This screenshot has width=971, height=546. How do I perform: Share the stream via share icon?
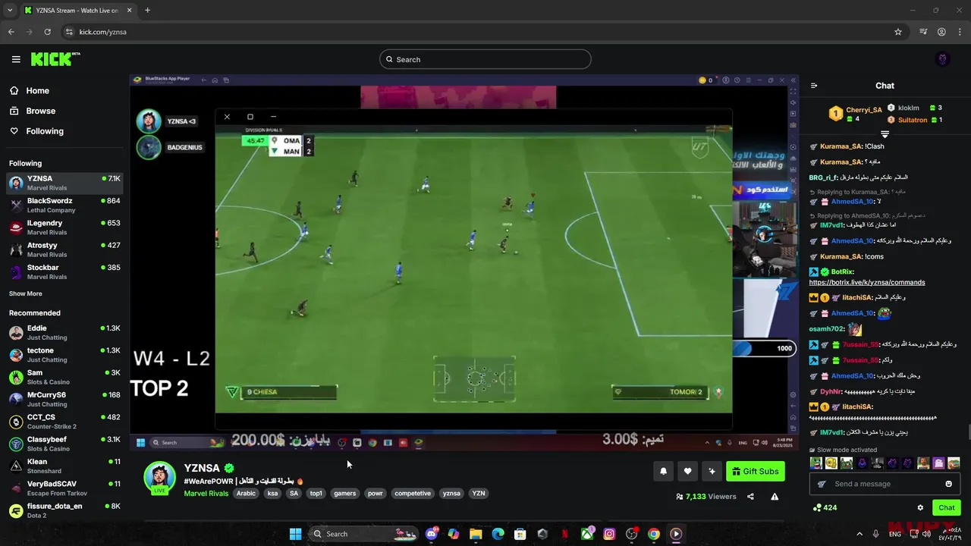(x=750, y=497)
